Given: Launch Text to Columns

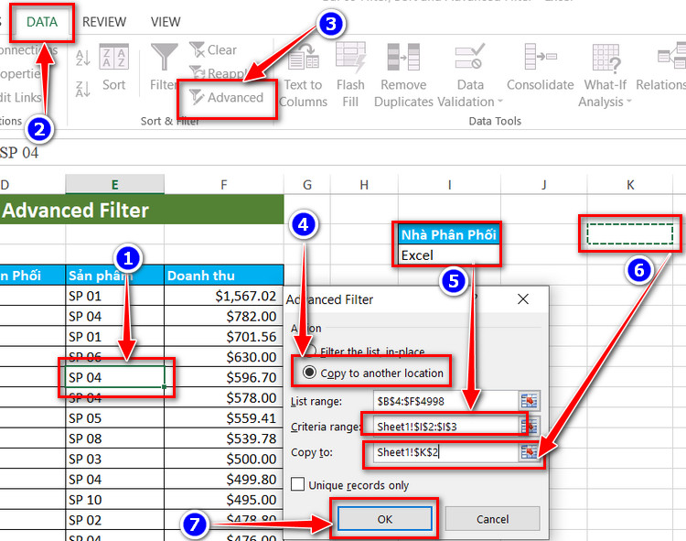Looking at the screenshot, I should point(303,75).
